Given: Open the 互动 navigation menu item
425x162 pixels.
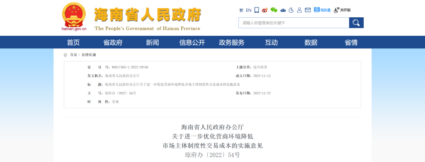Looking at the screenshot, I should pos(271,42).
